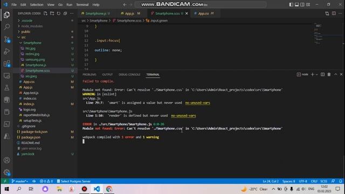Open samsung.png in the file tree
Viewport: 345px width, 194px height.
click(x=35, y=59)
